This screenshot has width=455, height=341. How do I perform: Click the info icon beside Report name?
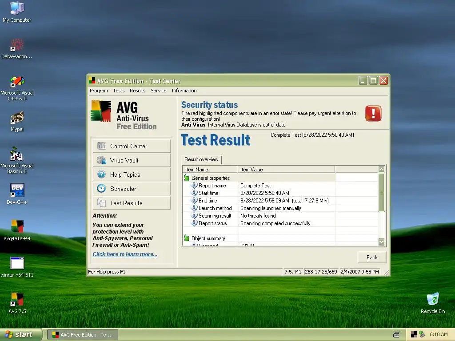(x=194, y=185)
